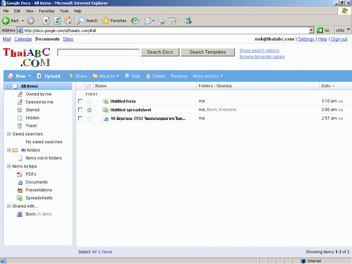352x264 pixels.
Task: Open the Windows Messenger toolbar icon
Action: pyautogui.click(x=188, y=21)
